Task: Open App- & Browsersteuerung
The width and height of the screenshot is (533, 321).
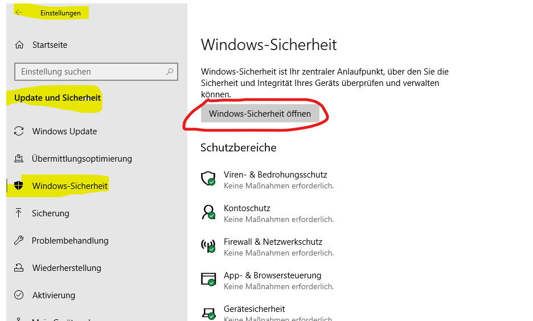Action: click(272, 275)
